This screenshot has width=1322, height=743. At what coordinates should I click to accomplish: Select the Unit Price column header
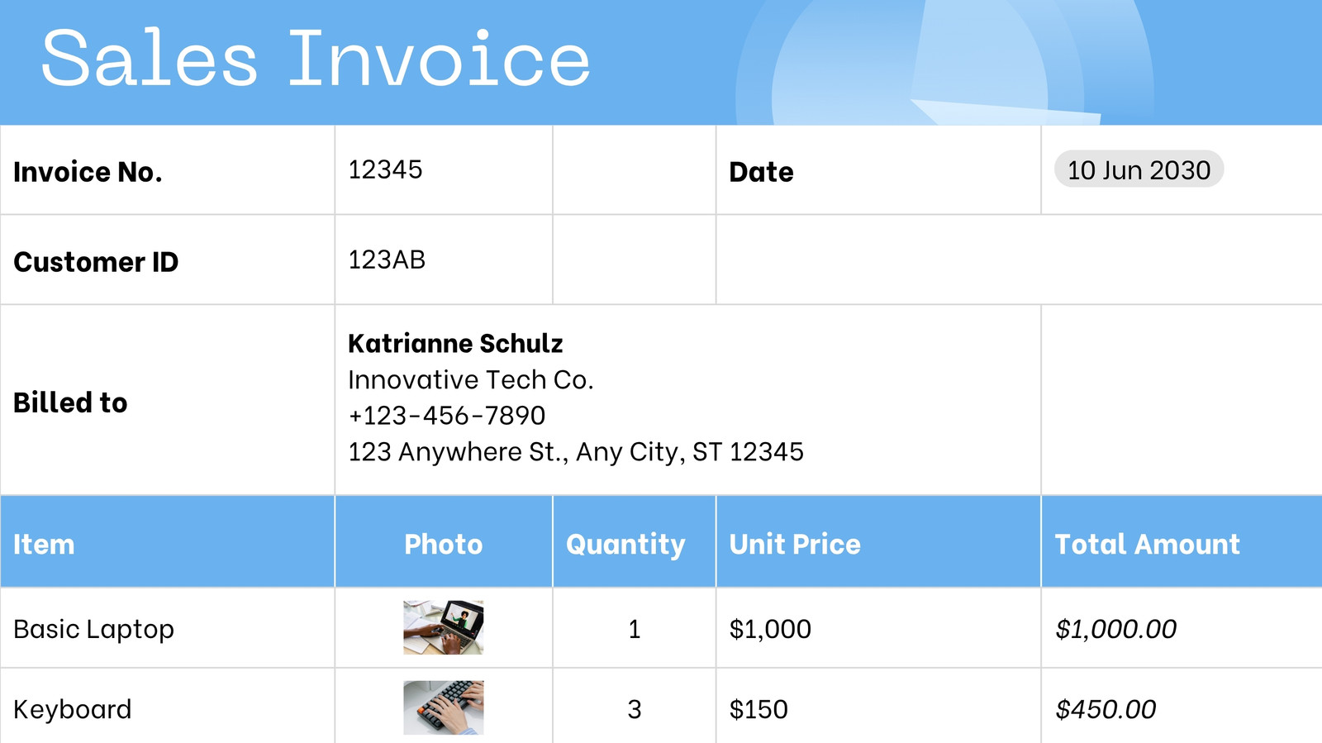click(x=878, y=542)
